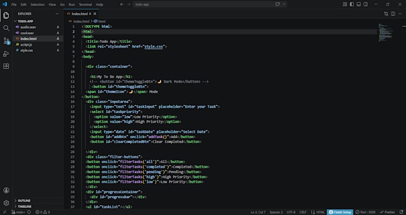Click line number 16 in the gutter

(72, 102)
